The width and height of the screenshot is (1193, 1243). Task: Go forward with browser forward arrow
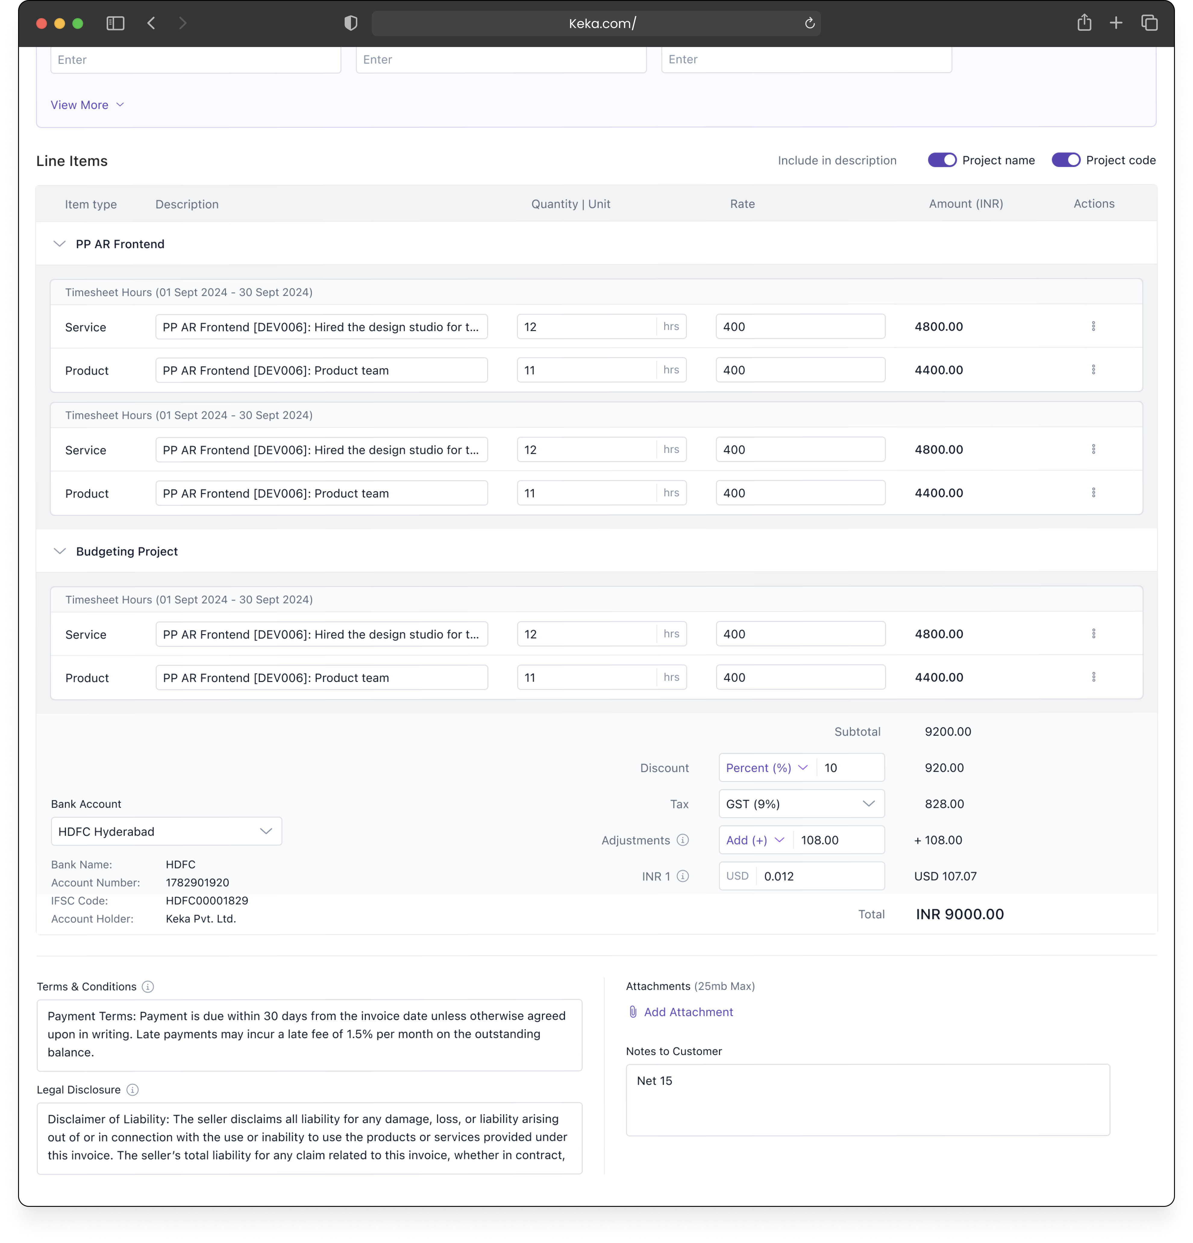tap(183, 24)
